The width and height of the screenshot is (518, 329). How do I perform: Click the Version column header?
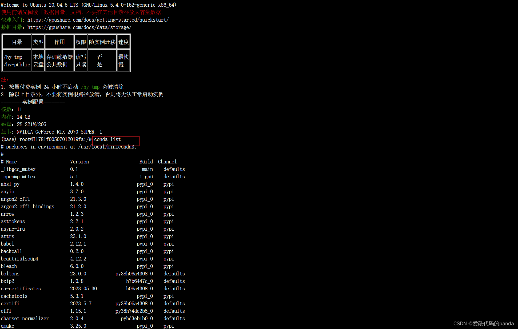[x=79, y=162]
